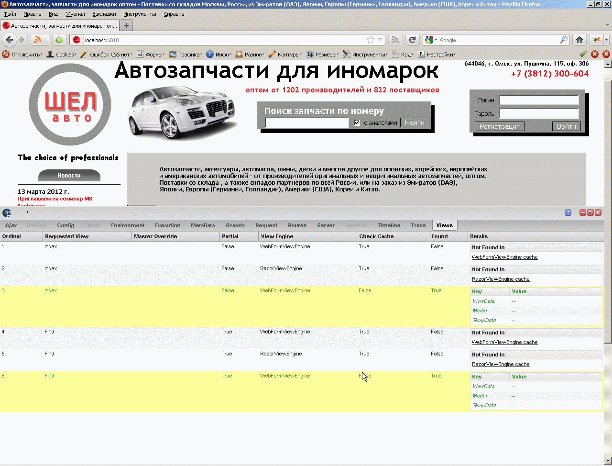Click the Пароль input field

pos(539,113)
